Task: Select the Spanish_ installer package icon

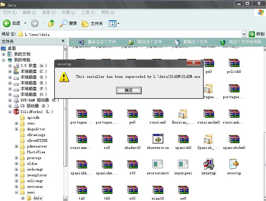Action: pos(208,139)
